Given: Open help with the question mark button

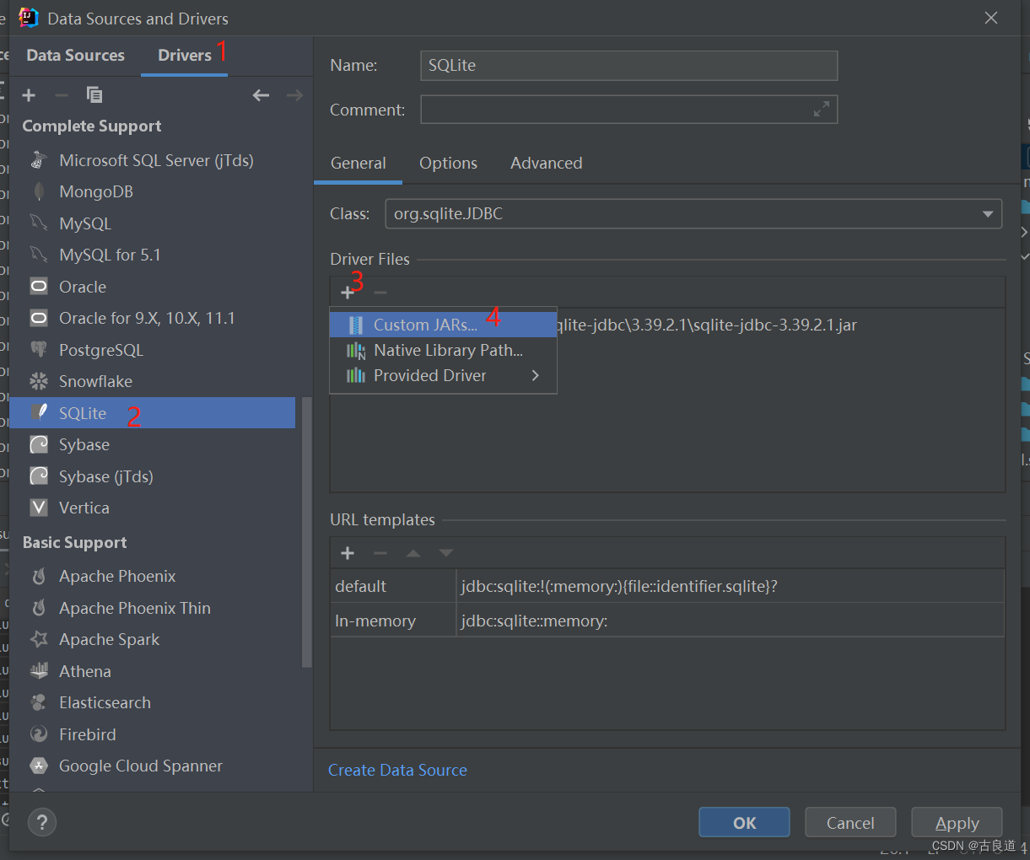Looking at the screenshot, I should click(42, 822).
